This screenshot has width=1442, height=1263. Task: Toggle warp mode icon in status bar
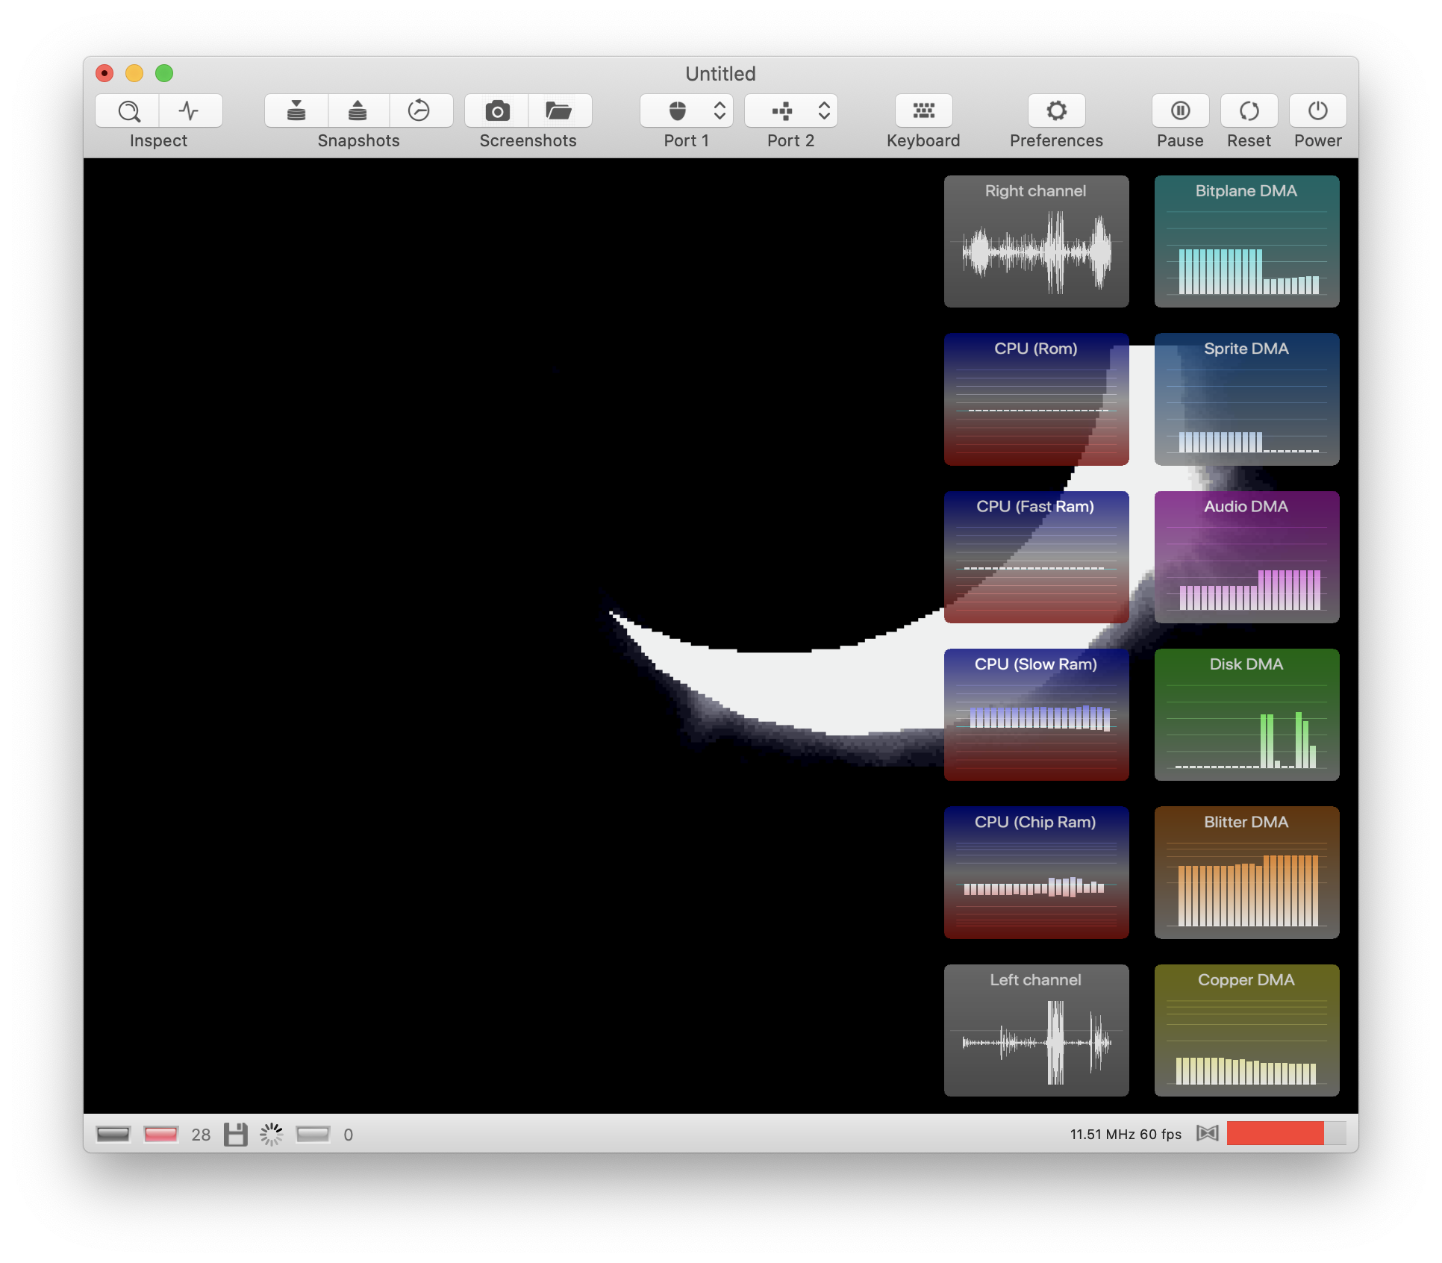tap(1207, 1134)
